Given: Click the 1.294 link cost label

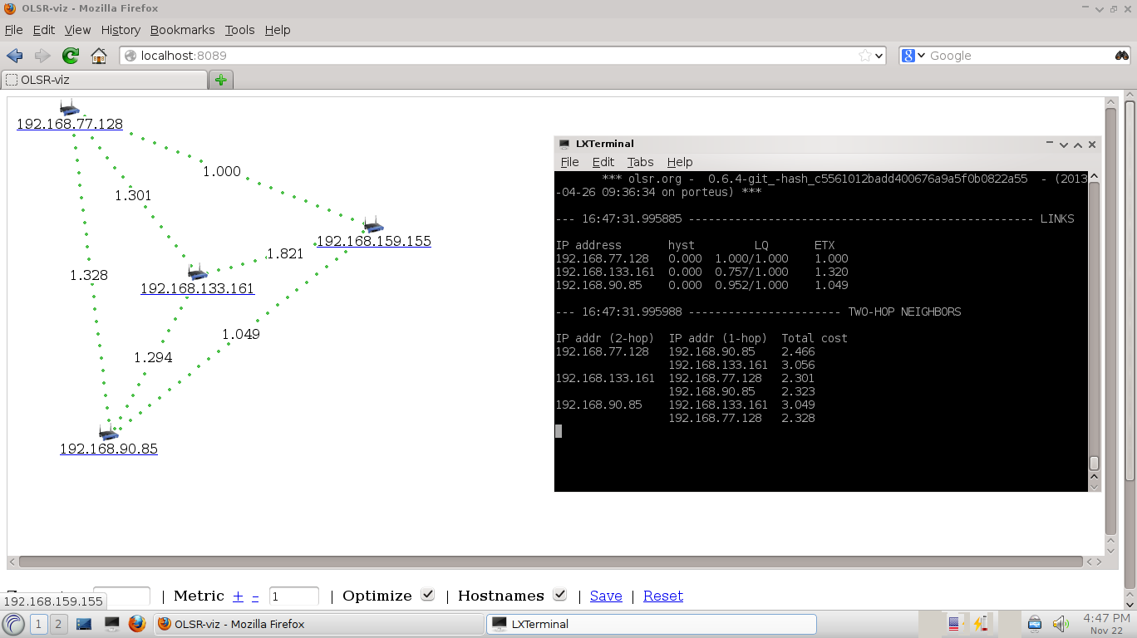Looking at the screenshot, I should [153, 357].
